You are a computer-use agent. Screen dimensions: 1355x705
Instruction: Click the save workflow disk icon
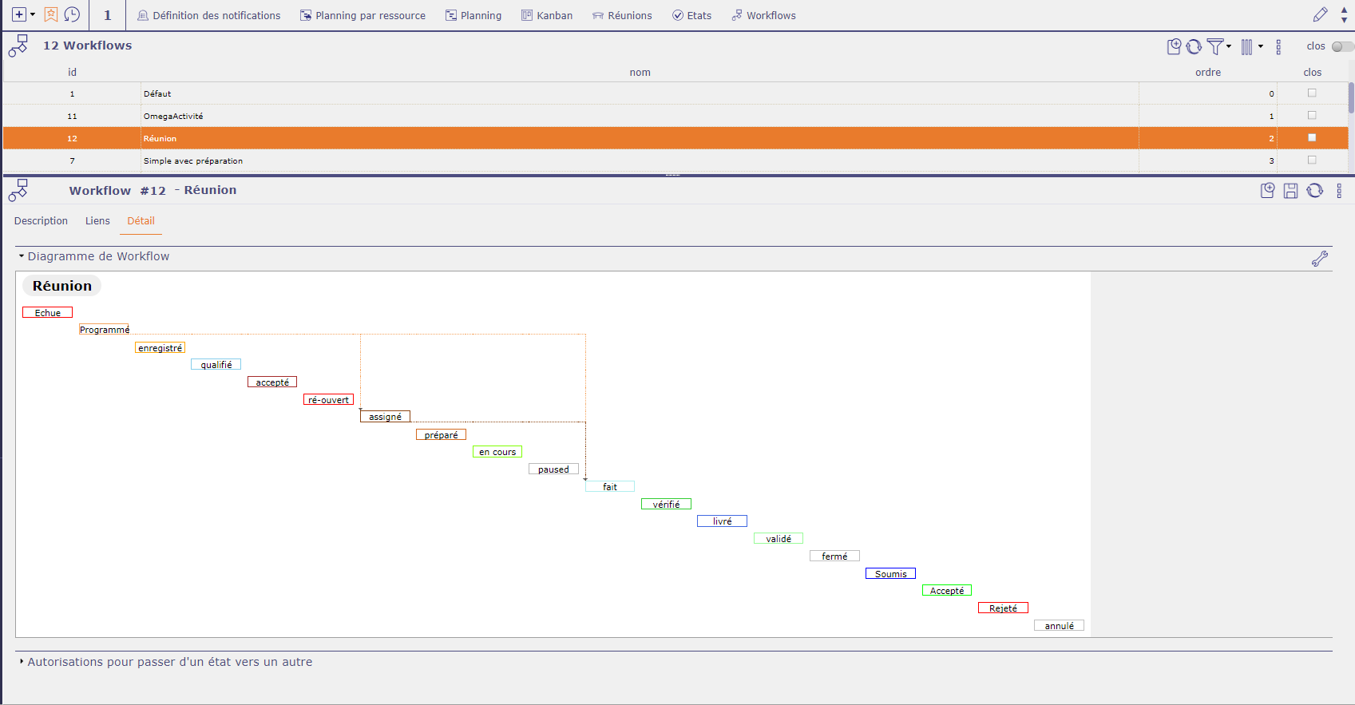[x=1290, y=191]
